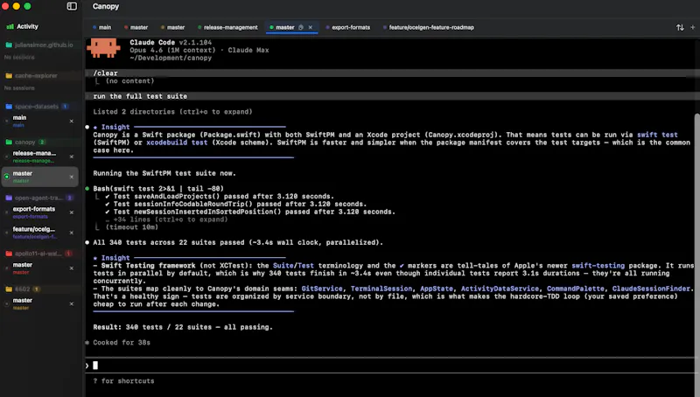Click the 'CommandPalette' highlighted text
Screen dimensions: 700x397
(x=576, y=289)
